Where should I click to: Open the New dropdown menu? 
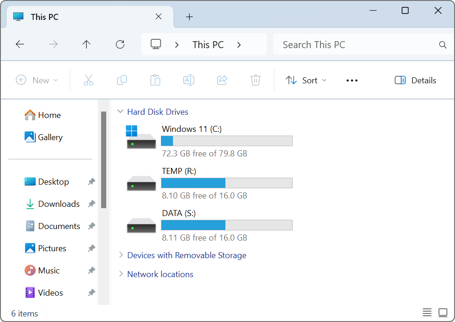37,80
